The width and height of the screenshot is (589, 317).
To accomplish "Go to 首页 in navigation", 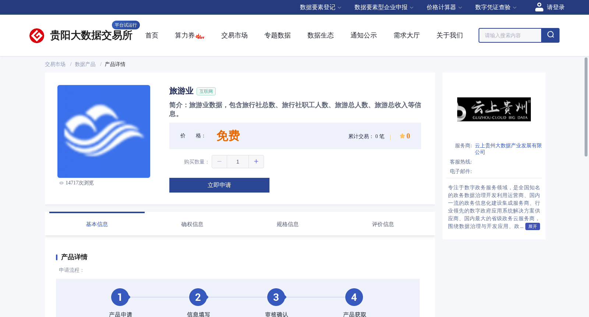I will 152,35.
